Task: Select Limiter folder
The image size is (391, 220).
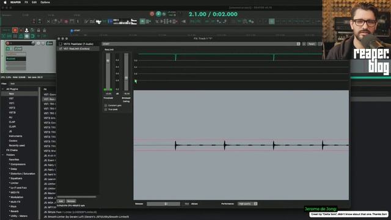Action: [14, 183]
